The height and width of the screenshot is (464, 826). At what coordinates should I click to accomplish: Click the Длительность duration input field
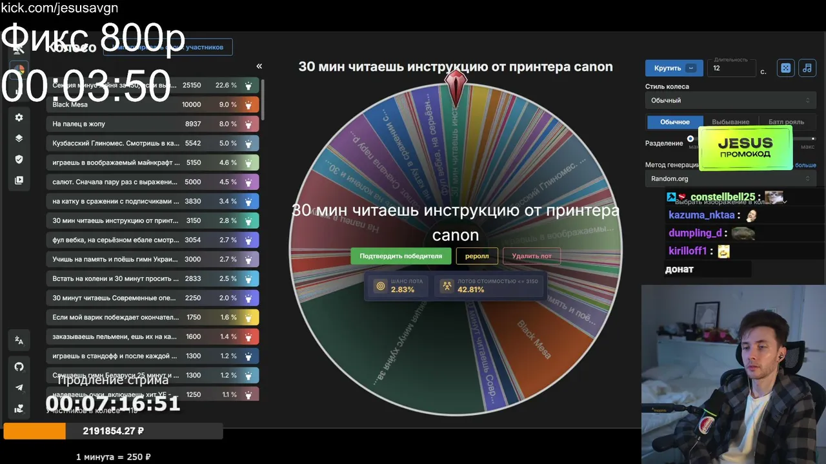tap(731, 68)
